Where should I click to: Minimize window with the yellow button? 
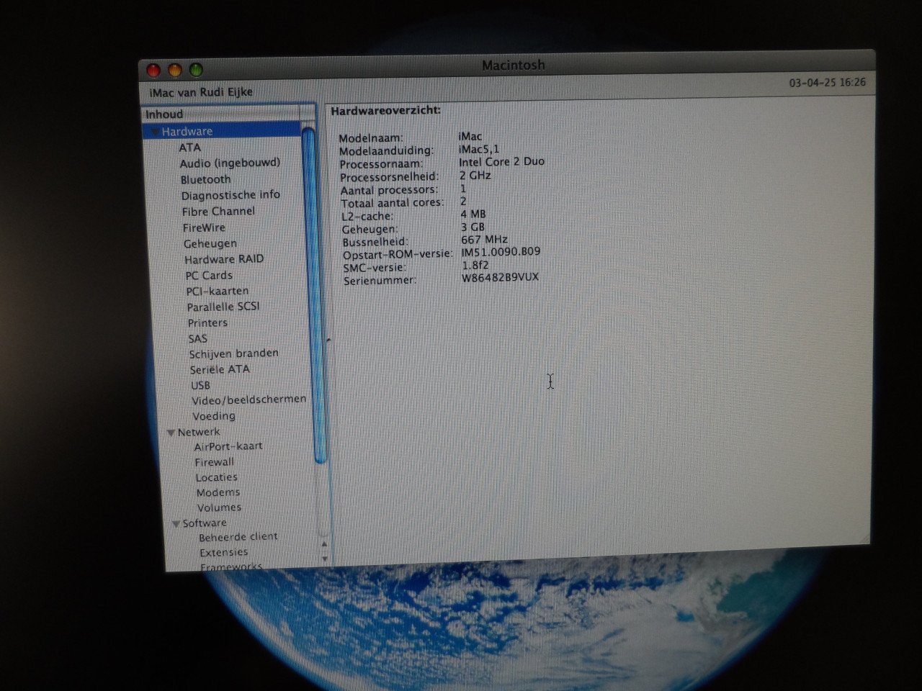pyautogui.click(x=174, y=71)
